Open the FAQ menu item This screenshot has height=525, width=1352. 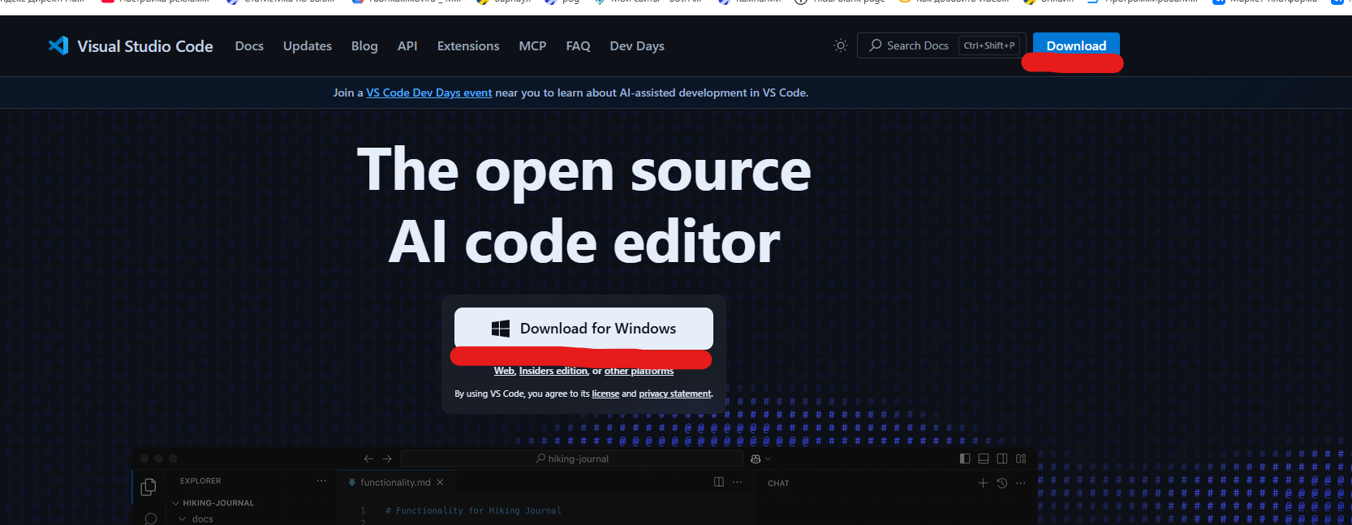click(x=578, y=46)
